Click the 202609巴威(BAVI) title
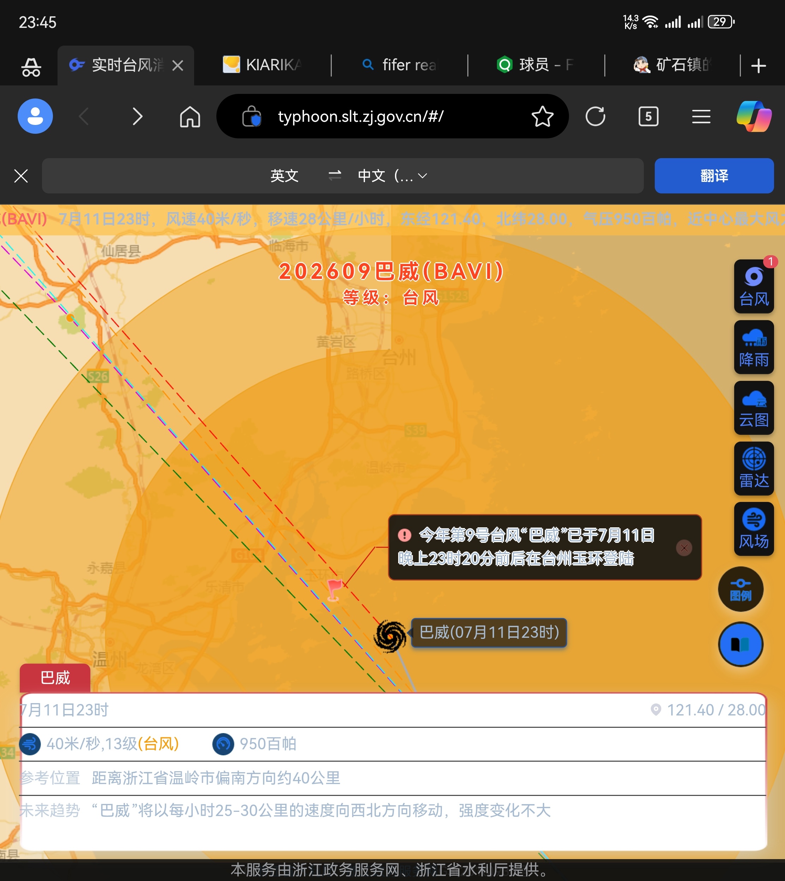This screenshot has height=881, width=785. pyautogui.click(x=391, y=271)
